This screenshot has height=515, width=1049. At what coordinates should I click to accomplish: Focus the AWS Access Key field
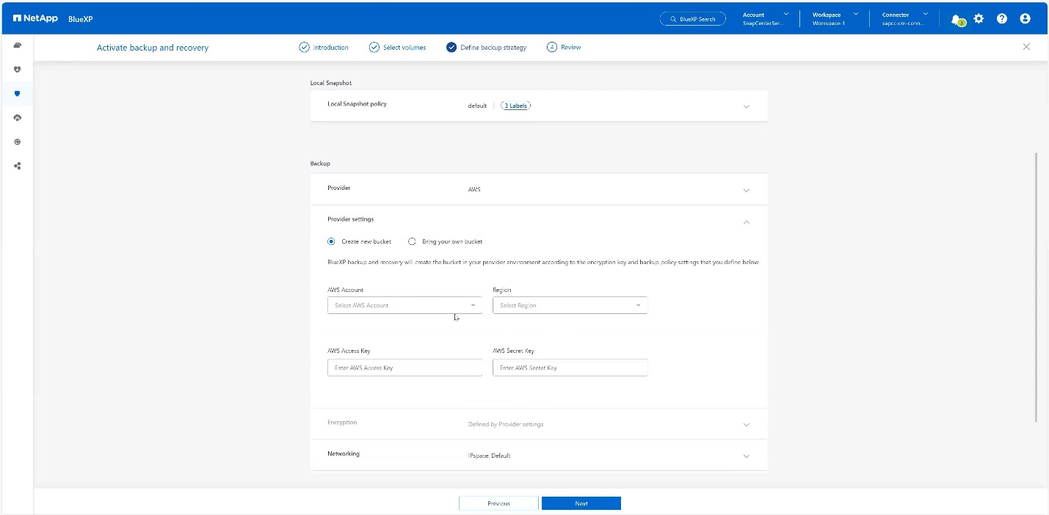404,368
